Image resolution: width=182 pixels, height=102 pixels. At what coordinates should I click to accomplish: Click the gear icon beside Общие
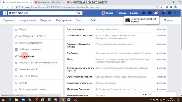coord(16,29)
